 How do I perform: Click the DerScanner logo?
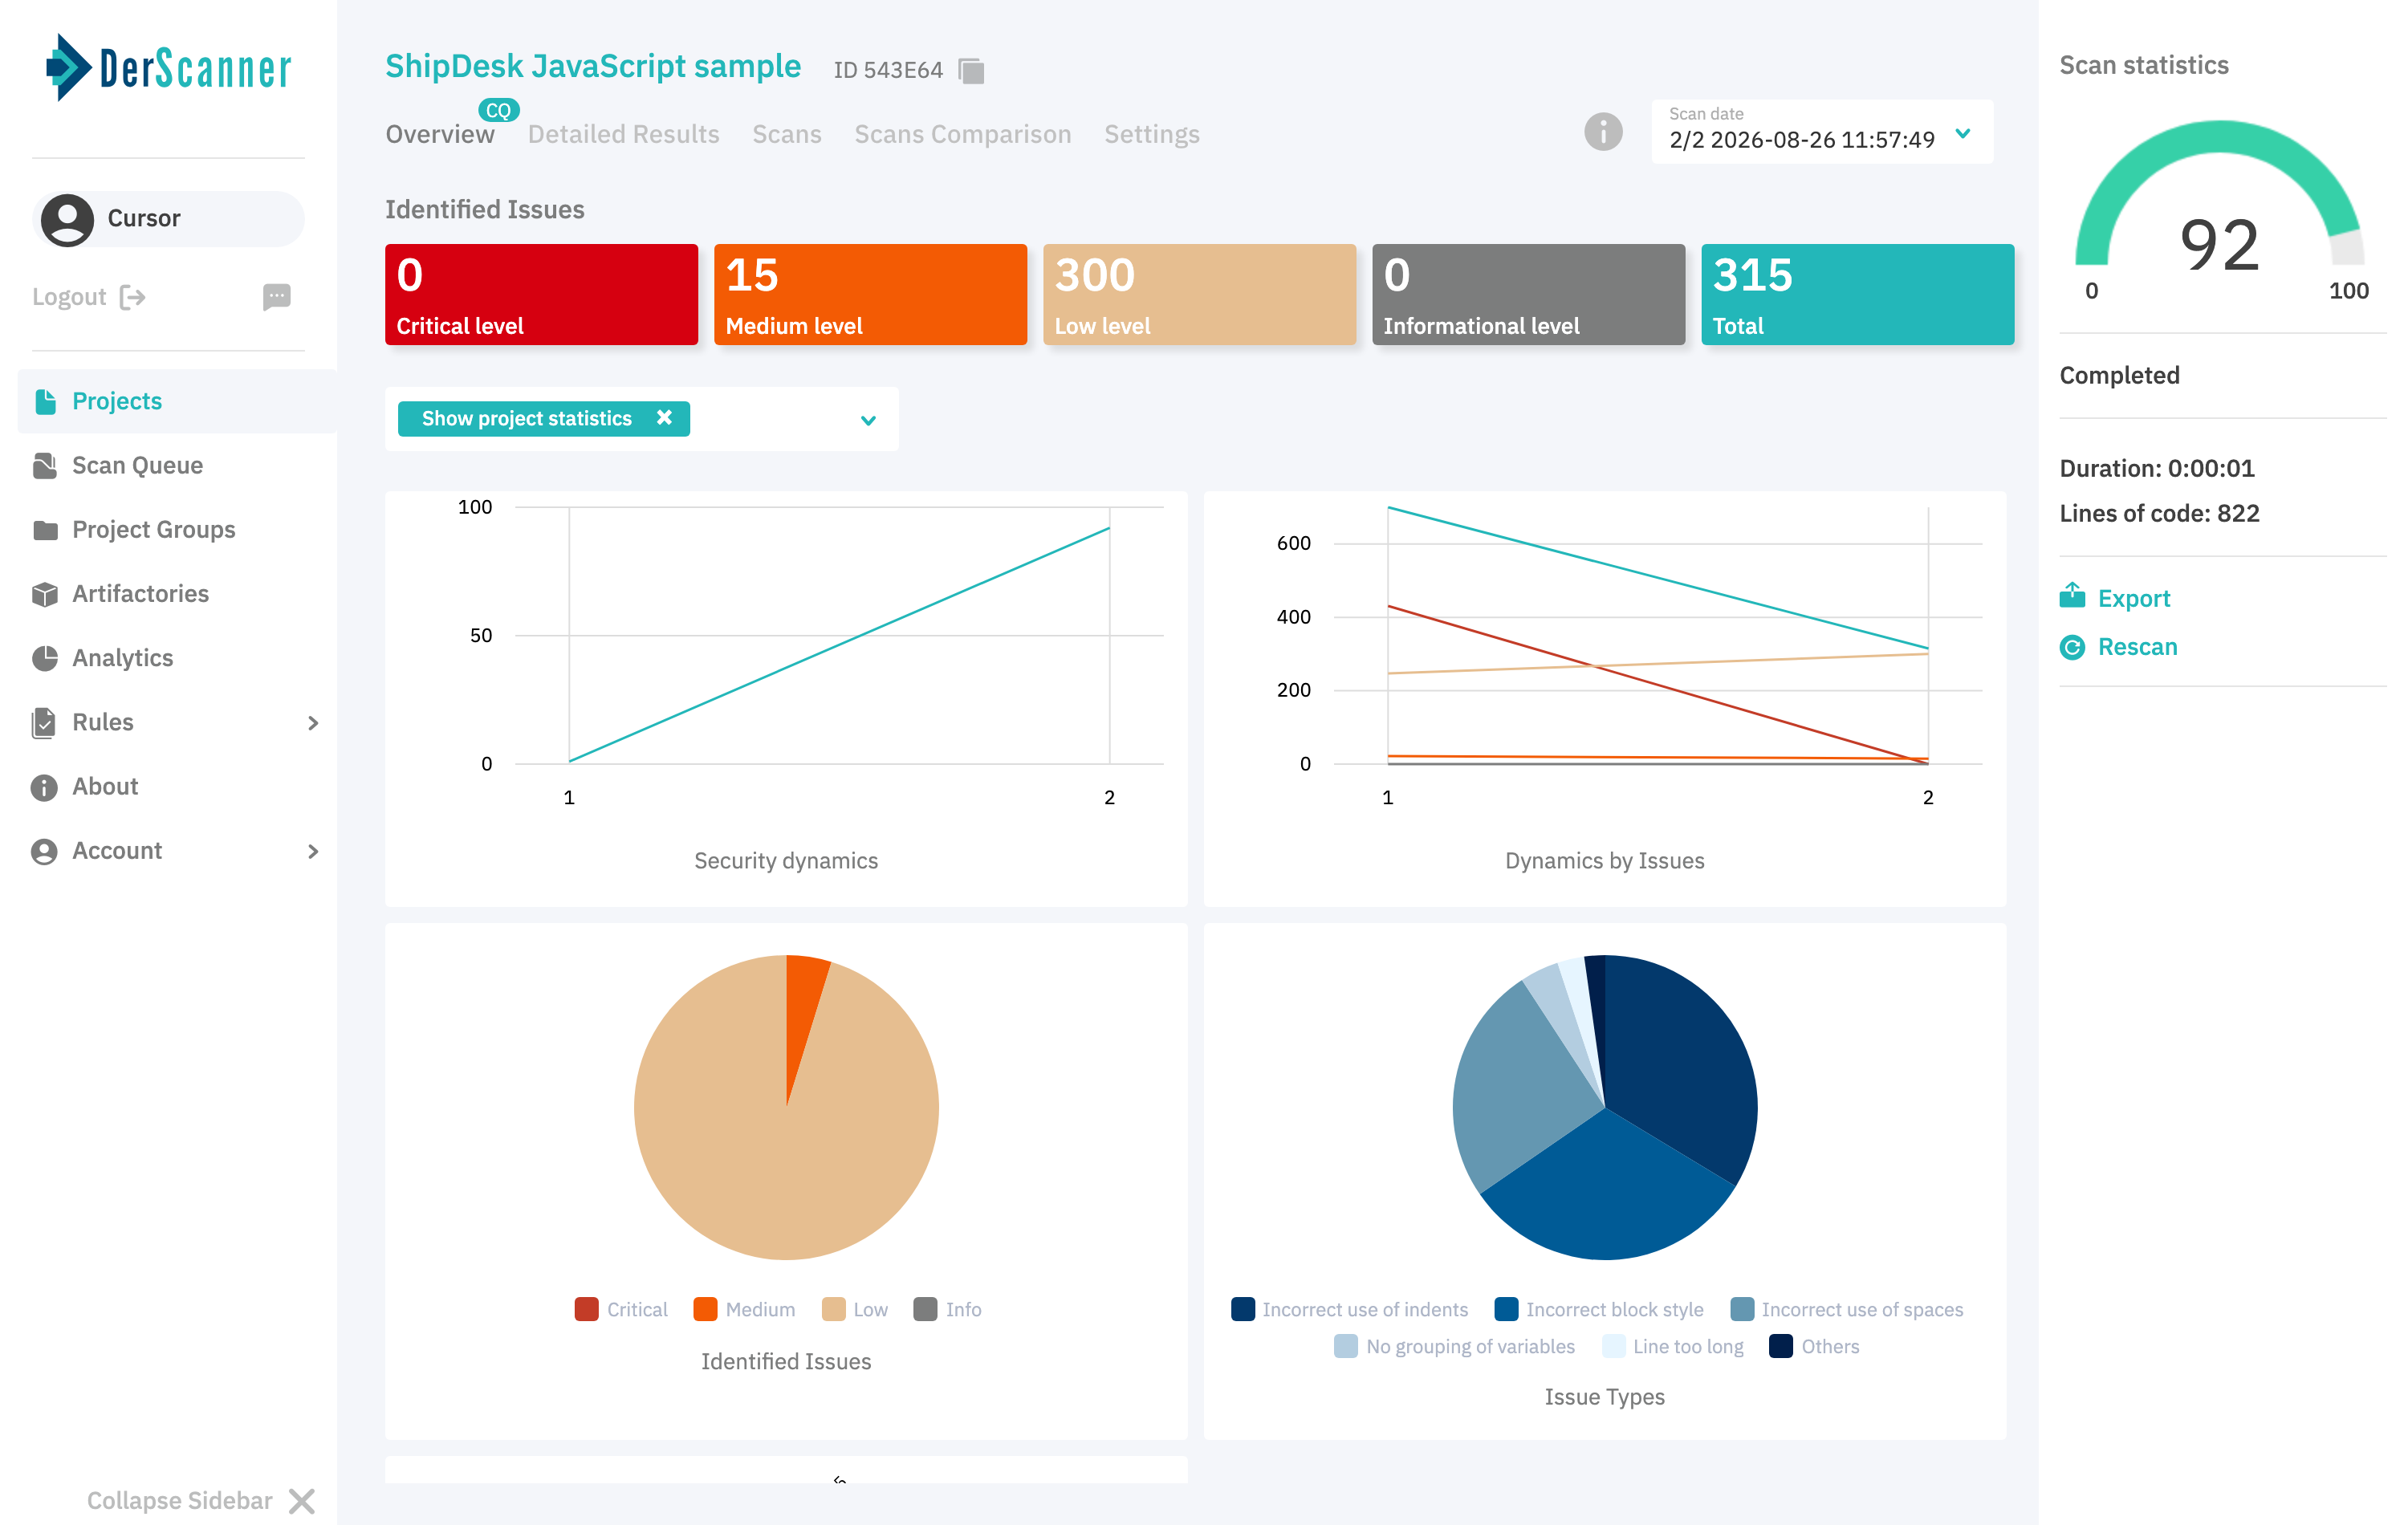click(x=168, y=68)
